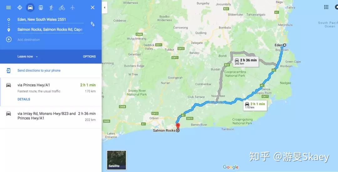Screen dimensions: 338x172
Task: Select the best travel mode icon
Action: (20, 8)
